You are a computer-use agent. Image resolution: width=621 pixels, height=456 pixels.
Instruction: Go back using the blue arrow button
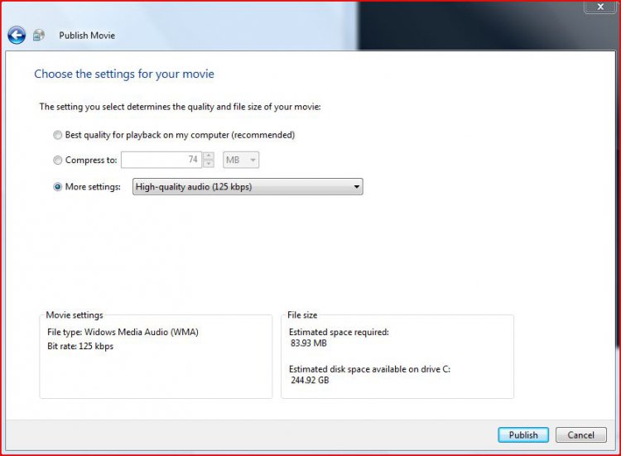17,36
